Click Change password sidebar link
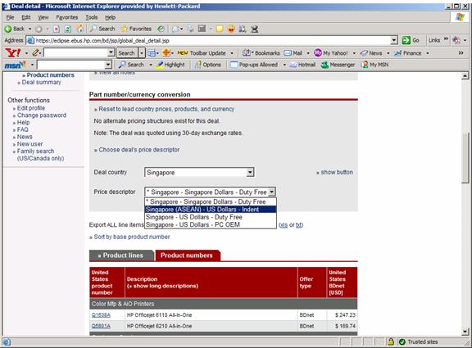Image resolution: width=472 pixels, height=348 pixels. coord(42,115)
